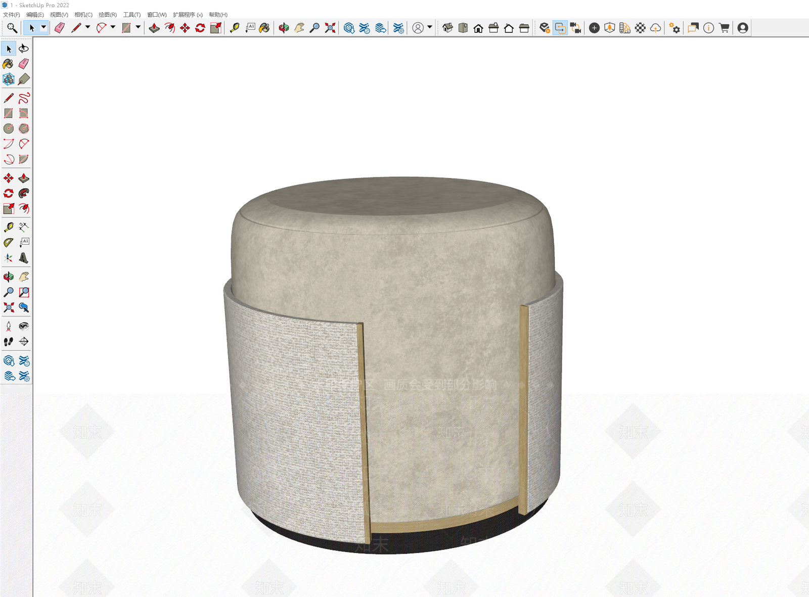Pick the Tag tool icon
Viewport: 809px width, 597px height.
coord(24,79)
